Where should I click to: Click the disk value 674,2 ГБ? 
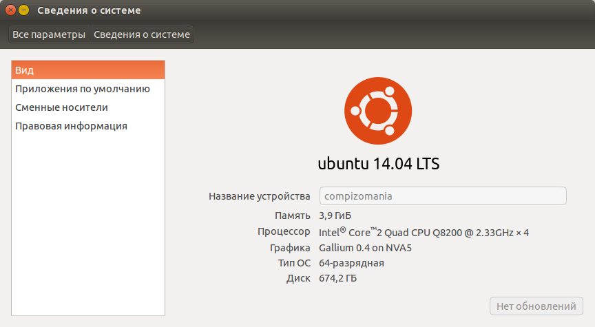pos(337,278)
